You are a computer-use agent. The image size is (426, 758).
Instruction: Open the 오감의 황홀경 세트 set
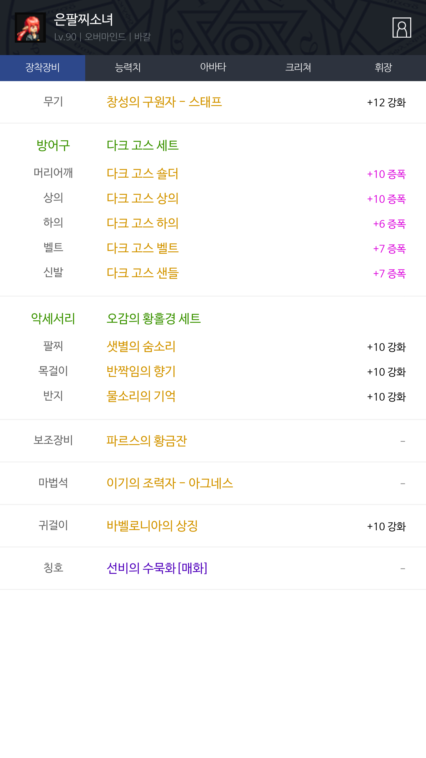[x=154, y=319]
